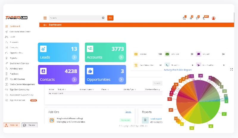Open the user profile avatar
The height and width of the screenshot is (138, 238).
coord(213,18)
